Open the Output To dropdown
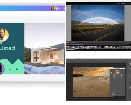 point(120,93)
